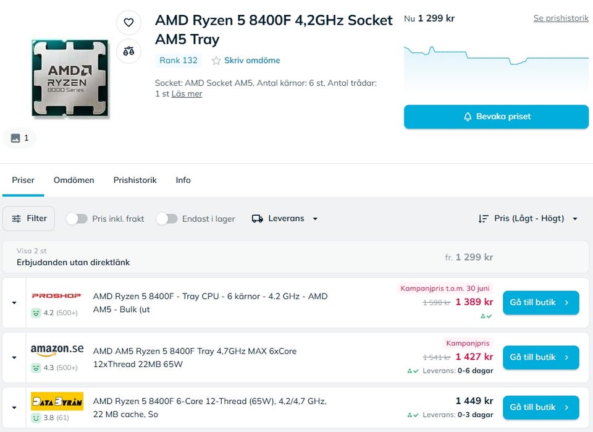The width and height of the screenshot is (593, 432).
Task: Expand the Proshop offer row arrow
Action: click(x=14, y=303)
